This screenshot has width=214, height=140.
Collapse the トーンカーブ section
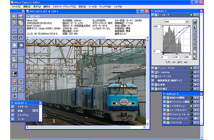click(x=153, y=15)
